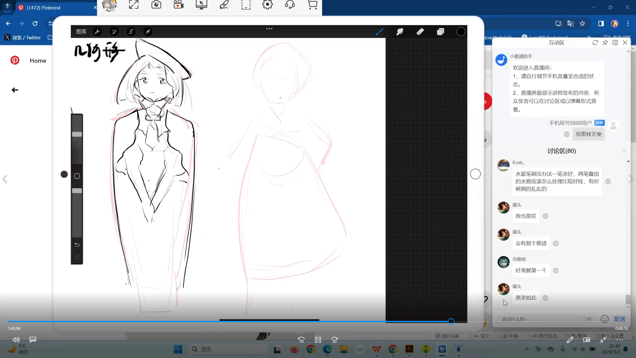Refresh the 互动区 panel
636x358 pixels.
click(x=595, y=42)
